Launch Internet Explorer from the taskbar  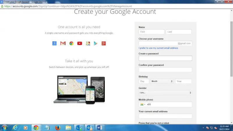tap(15, 128)
